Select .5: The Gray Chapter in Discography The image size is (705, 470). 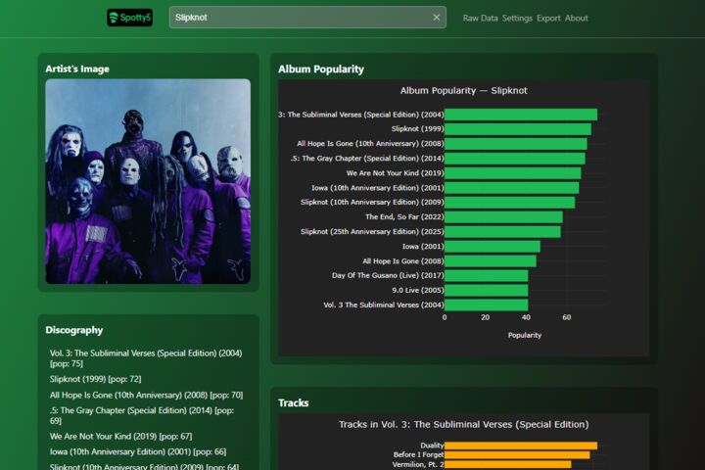(142, 415)
